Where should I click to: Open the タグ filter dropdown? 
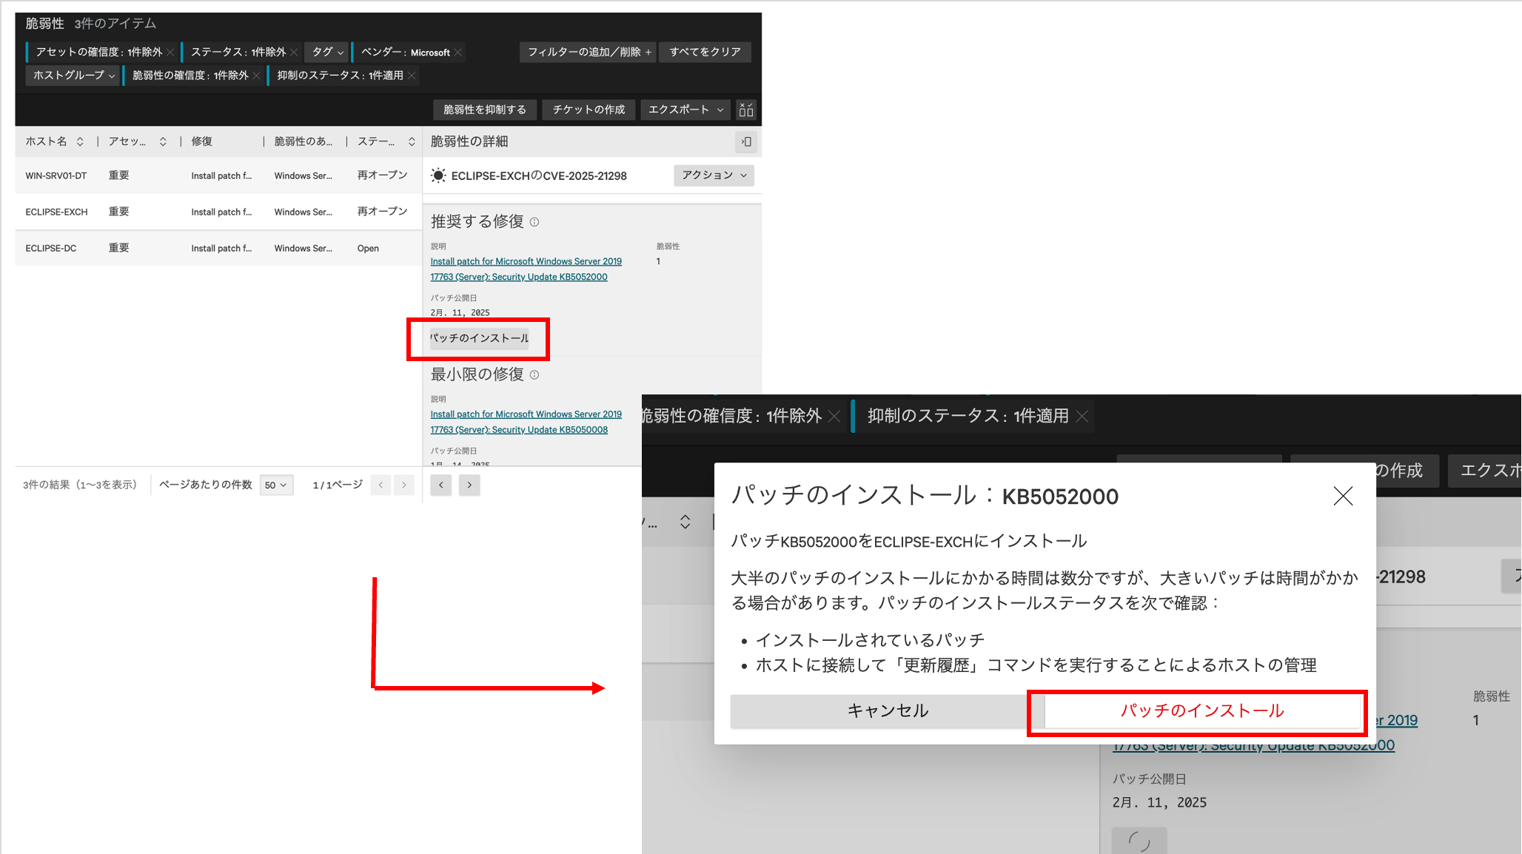[x=327, y=52]
